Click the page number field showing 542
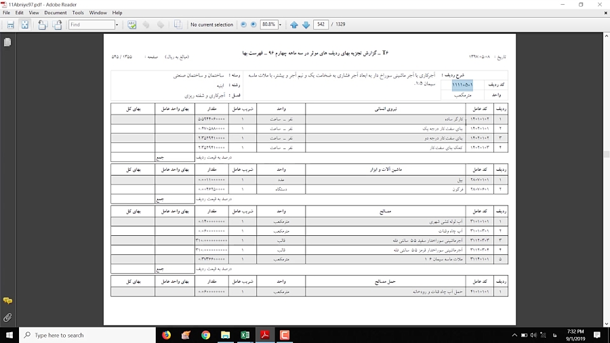 (321, 24)
